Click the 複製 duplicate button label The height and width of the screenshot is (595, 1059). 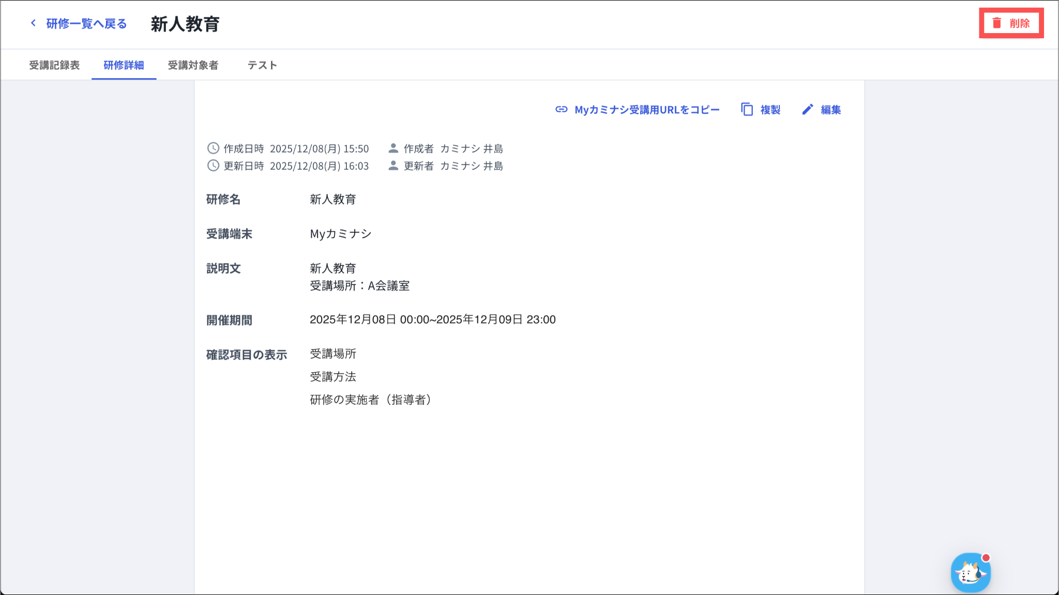point(770,110)
